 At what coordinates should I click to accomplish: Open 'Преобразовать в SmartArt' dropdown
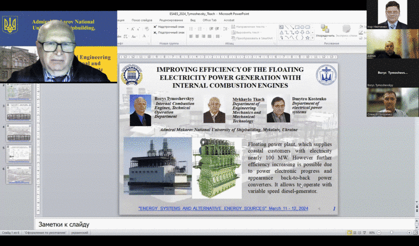[x=253, y=38]
